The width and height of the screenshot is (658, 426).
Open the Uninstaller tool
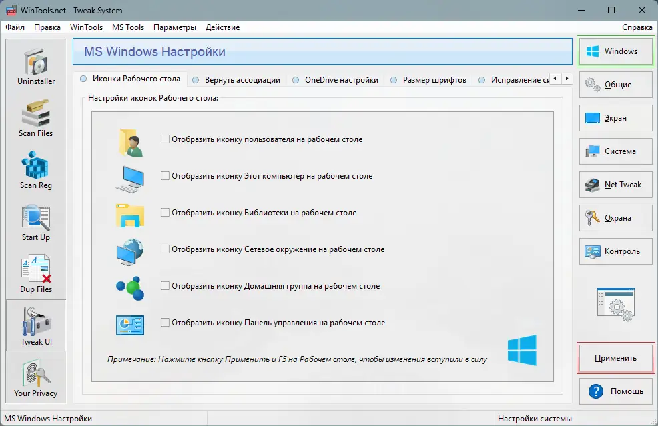(x=36, y=67)
